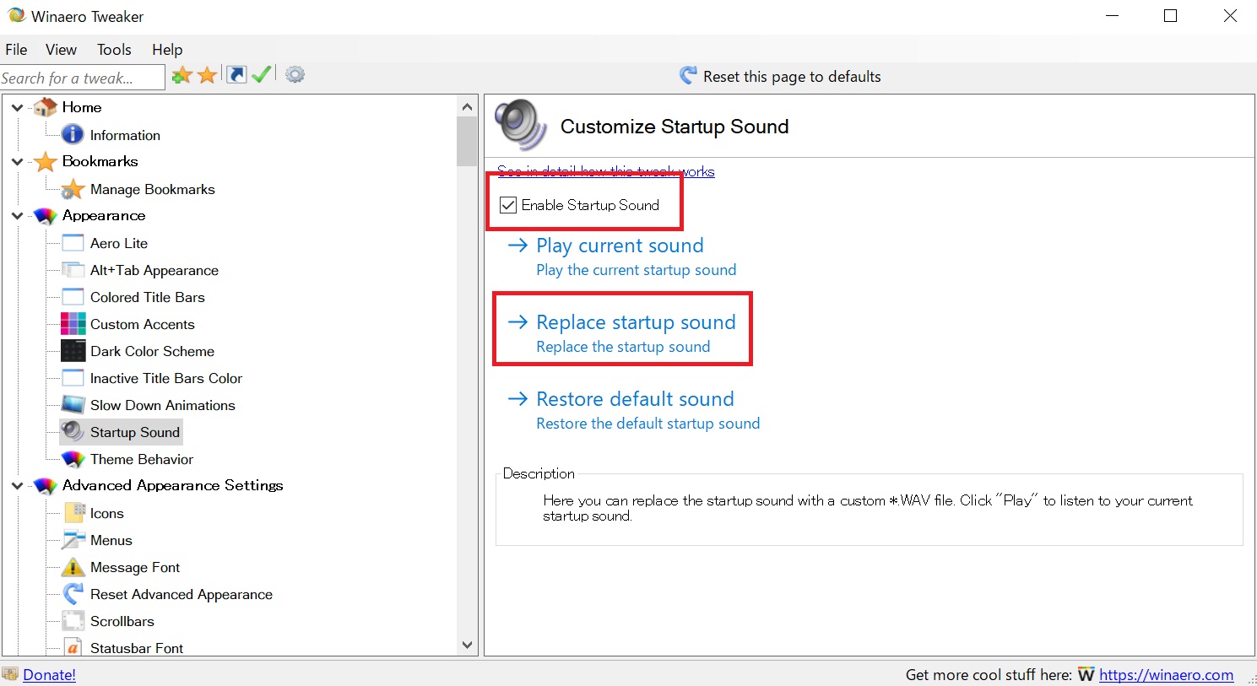This screenshot has width=1257, height=686.
Task: Click Replace startup sound link
Action: click(x=635, y=322)
